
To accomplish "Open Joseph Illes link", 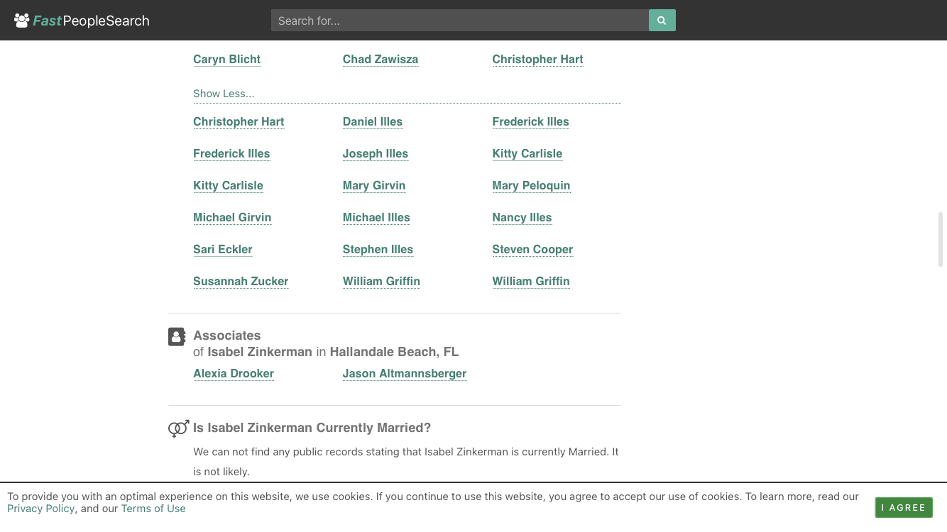I will pyautogui.click(x=376, y=154).
